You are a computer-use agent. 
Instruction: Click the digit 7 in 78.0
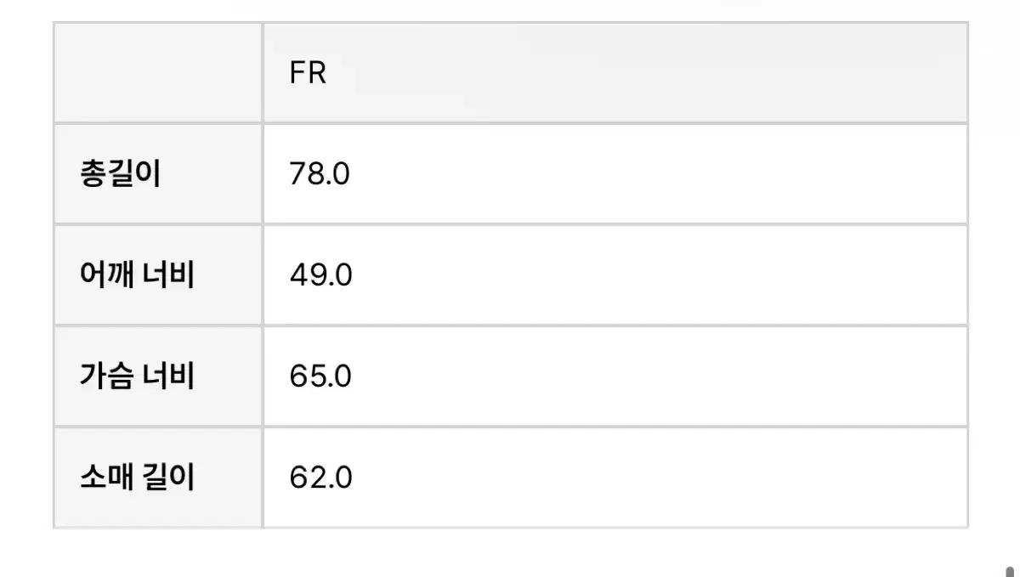point(297,174)
